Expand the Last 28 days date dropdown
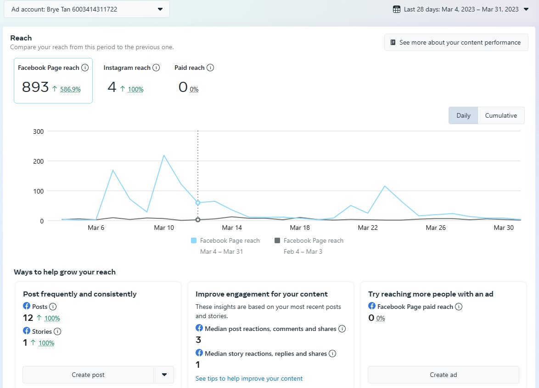Image resolution: width=539 pixels, height=388 pixels. (x=526, y=9)
